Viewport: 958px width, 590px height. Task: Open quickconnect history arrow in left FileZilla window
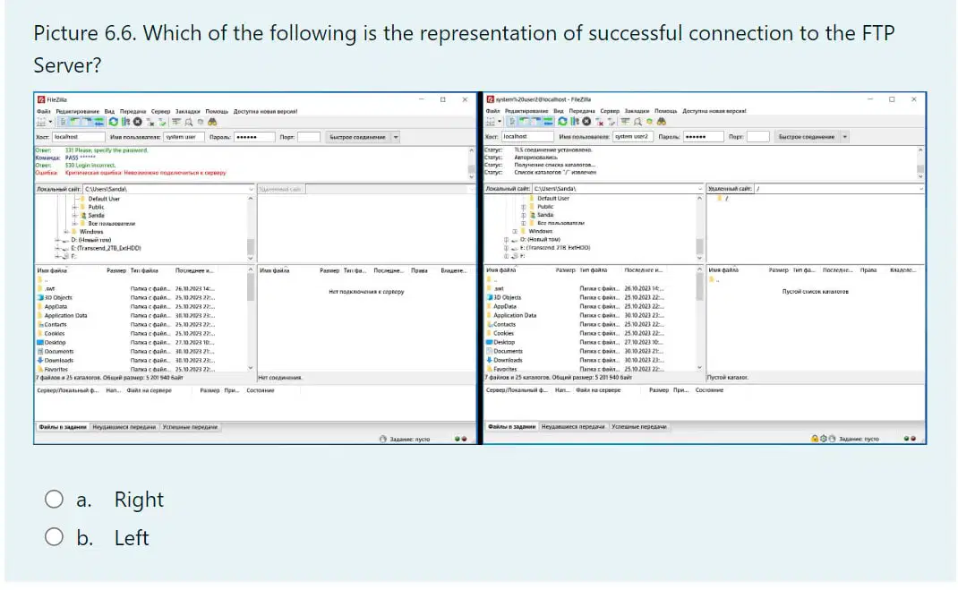coord(396,137)
